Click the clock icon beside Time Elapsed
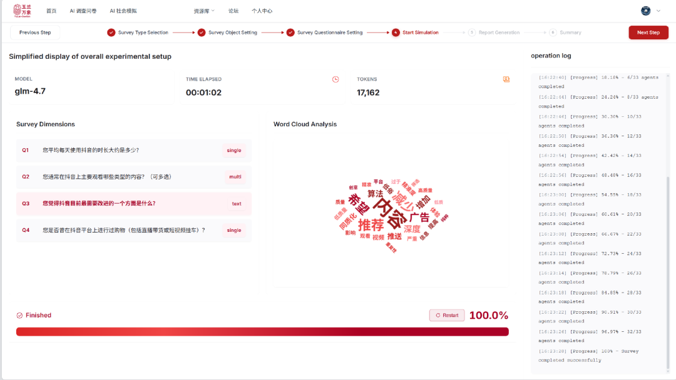Viewport: 676px width, 380px height. tap(335, 79)
